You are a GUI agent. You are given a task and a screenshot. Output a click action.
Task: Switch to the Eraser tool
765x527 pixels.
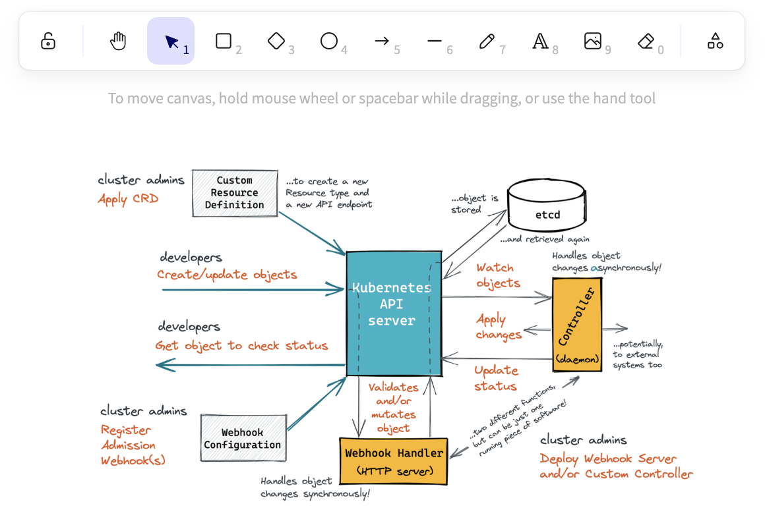coord(646,41)
